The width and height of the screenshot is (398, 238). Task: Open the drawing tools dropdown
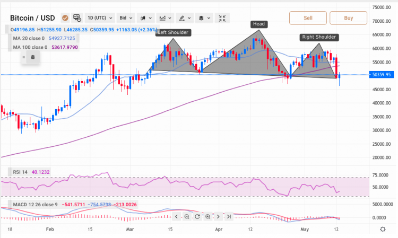[x=185, y=18]
